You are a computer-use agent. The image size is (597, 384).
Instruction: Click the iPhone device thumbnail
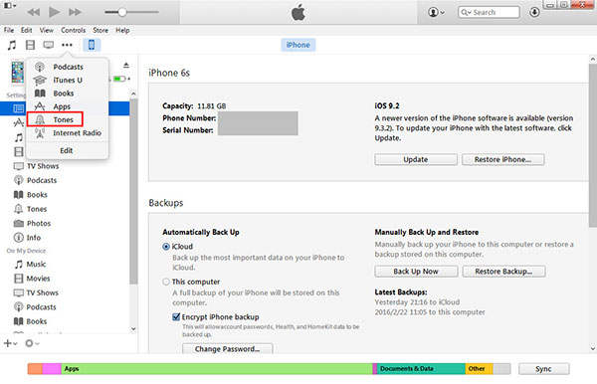18,72
